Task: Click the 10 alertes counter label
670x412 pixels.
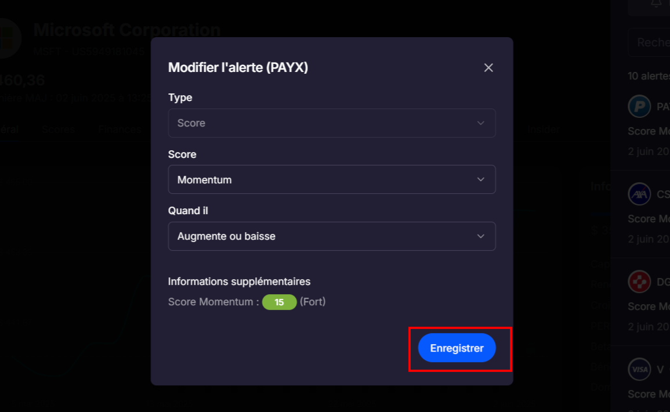Action: point(649,76)
